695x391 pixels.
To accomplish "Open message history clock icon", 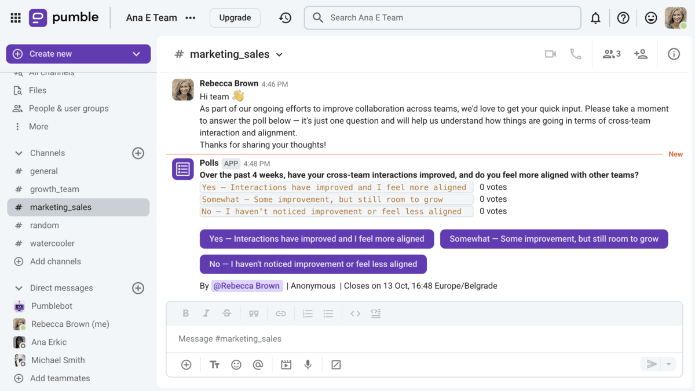I will coord(285,18).
